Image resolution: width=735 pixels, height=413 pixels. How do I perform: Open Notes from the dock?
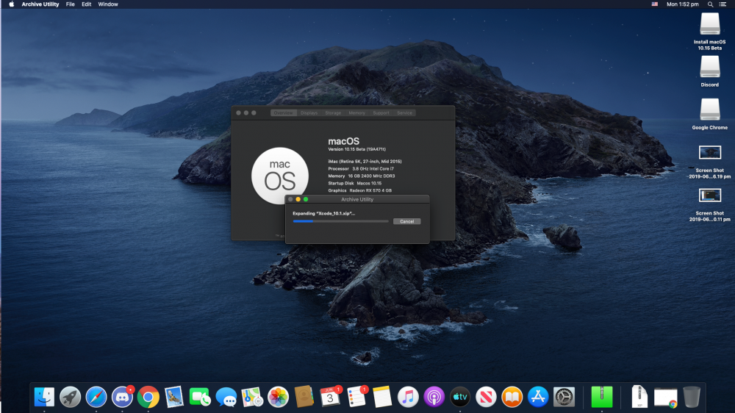point(382,397)
